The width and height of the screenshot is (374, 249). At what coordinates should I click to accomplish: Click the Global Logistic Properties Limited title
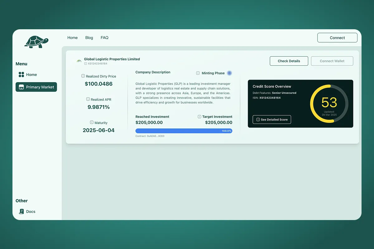pyautogui.click(x=112, y=59)
